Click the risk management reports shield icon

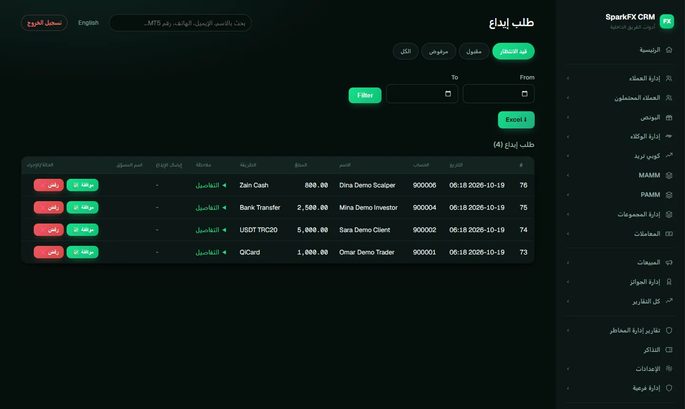click(x=669, y=330)
